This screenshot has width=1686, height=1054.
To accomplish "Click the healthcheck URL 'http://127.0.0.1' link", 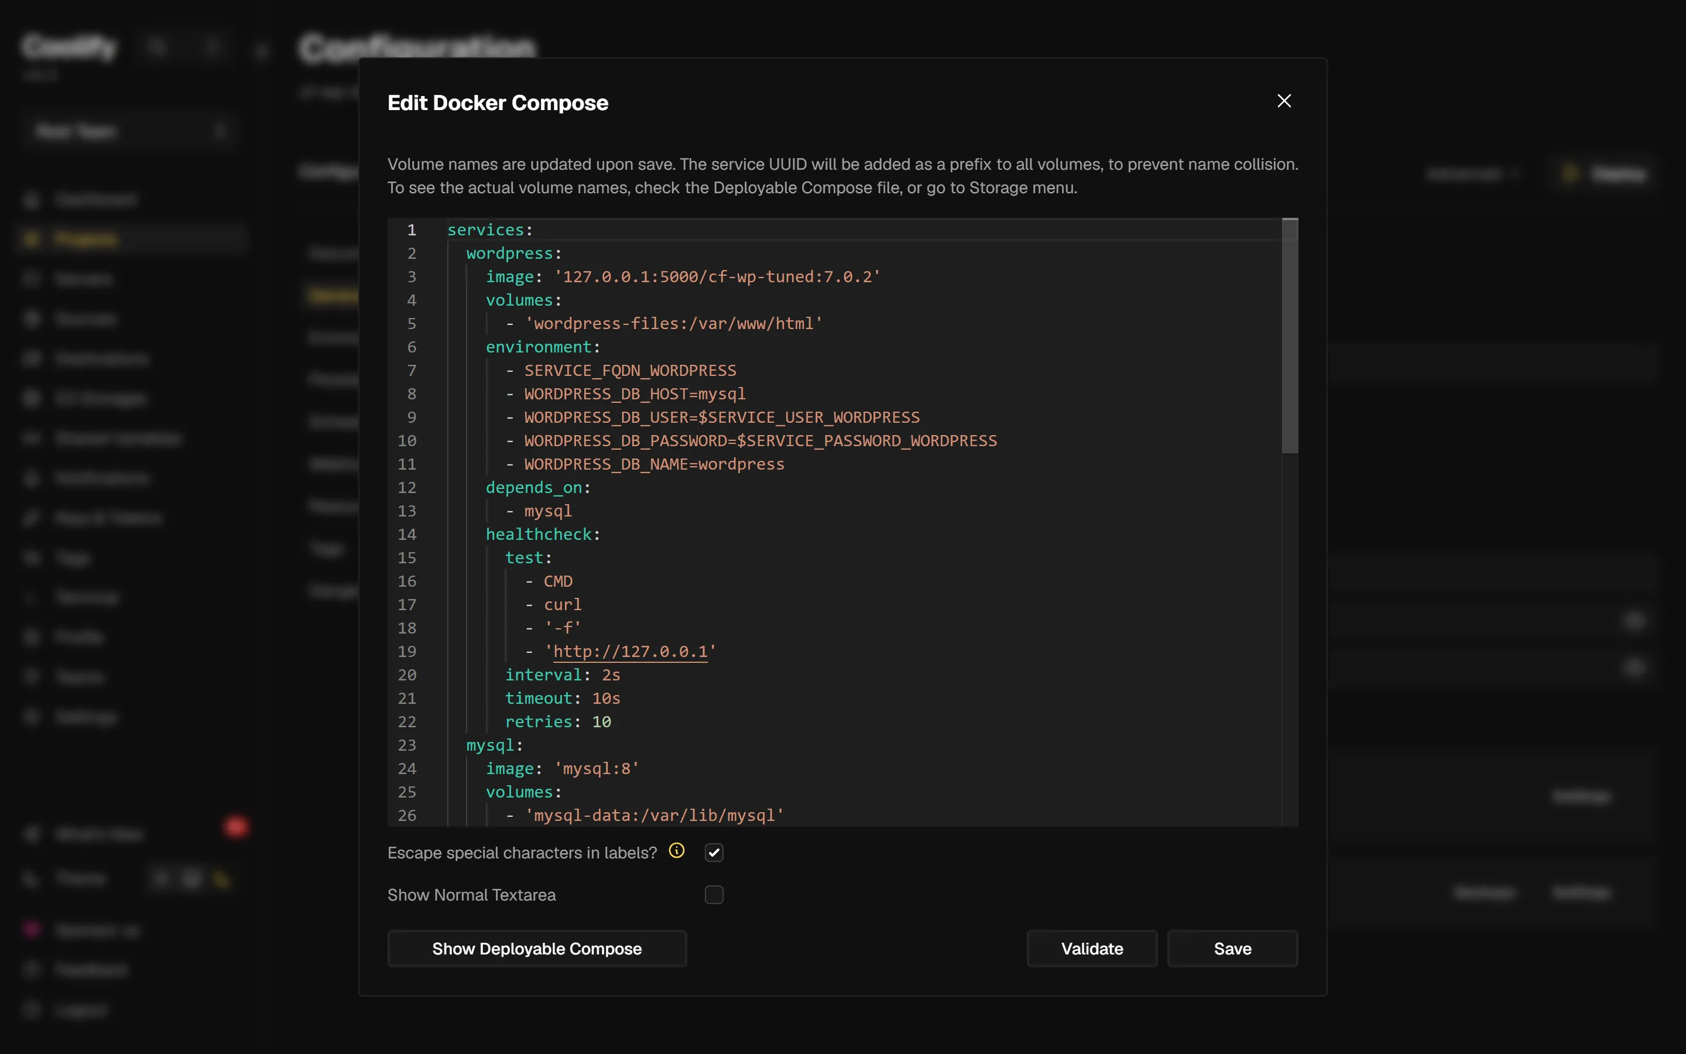I will [x=630, y=651].
